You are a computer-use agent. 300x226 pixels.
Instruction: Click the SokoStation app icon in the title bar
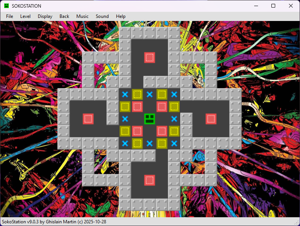click(x=6, y=6)
